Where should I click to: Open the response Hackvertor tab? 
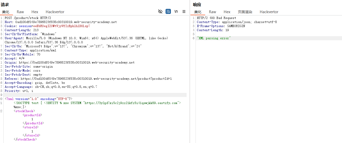pos(269,12)
